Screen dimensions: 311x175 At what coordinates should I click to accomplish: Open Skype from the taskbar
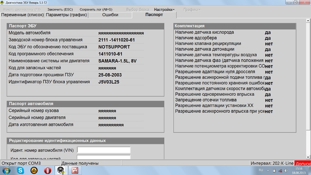[x=21, y=170]
